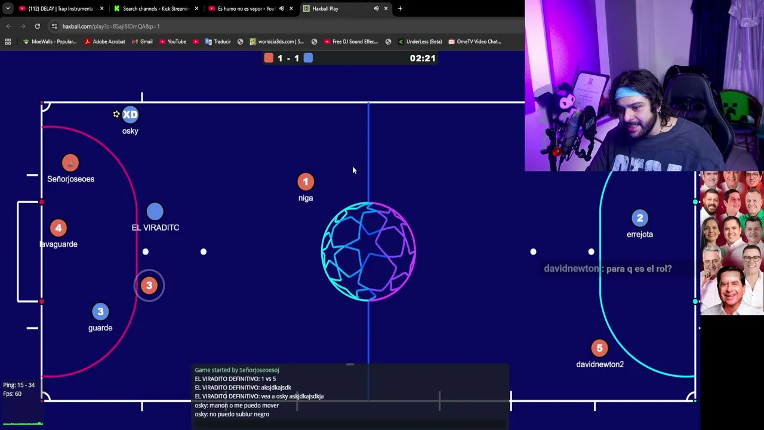Click guarde's blue number 3 disc
Image resolution: width=764 pixels, height=430 pixels.
[x=100, y=312]
